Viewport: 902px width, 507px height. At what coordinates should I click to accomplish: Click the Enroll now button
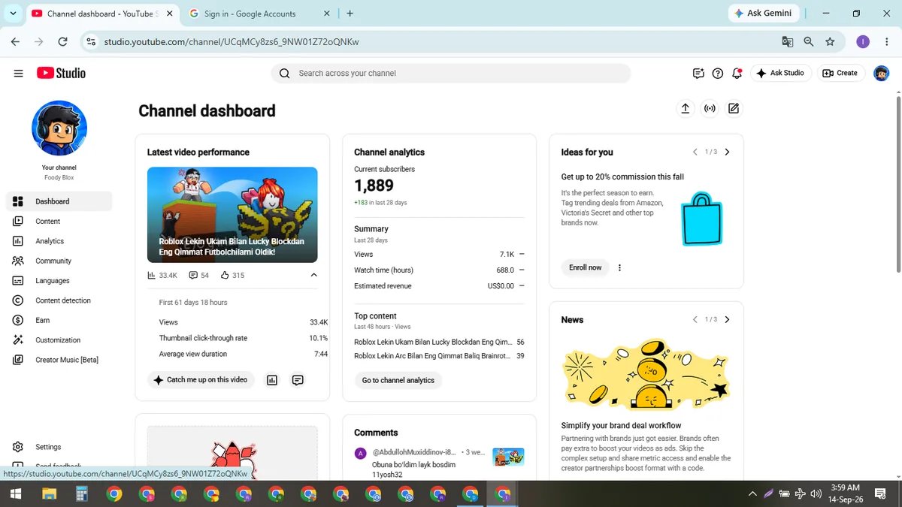586,267
